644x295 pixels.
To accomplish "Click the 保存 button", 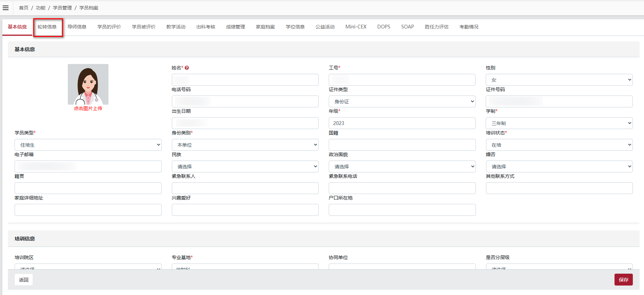I will click(x=623, y=280).
